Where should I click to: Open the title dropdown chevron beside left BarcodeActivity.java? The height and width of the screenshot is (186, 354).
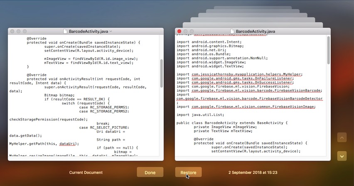111,32
